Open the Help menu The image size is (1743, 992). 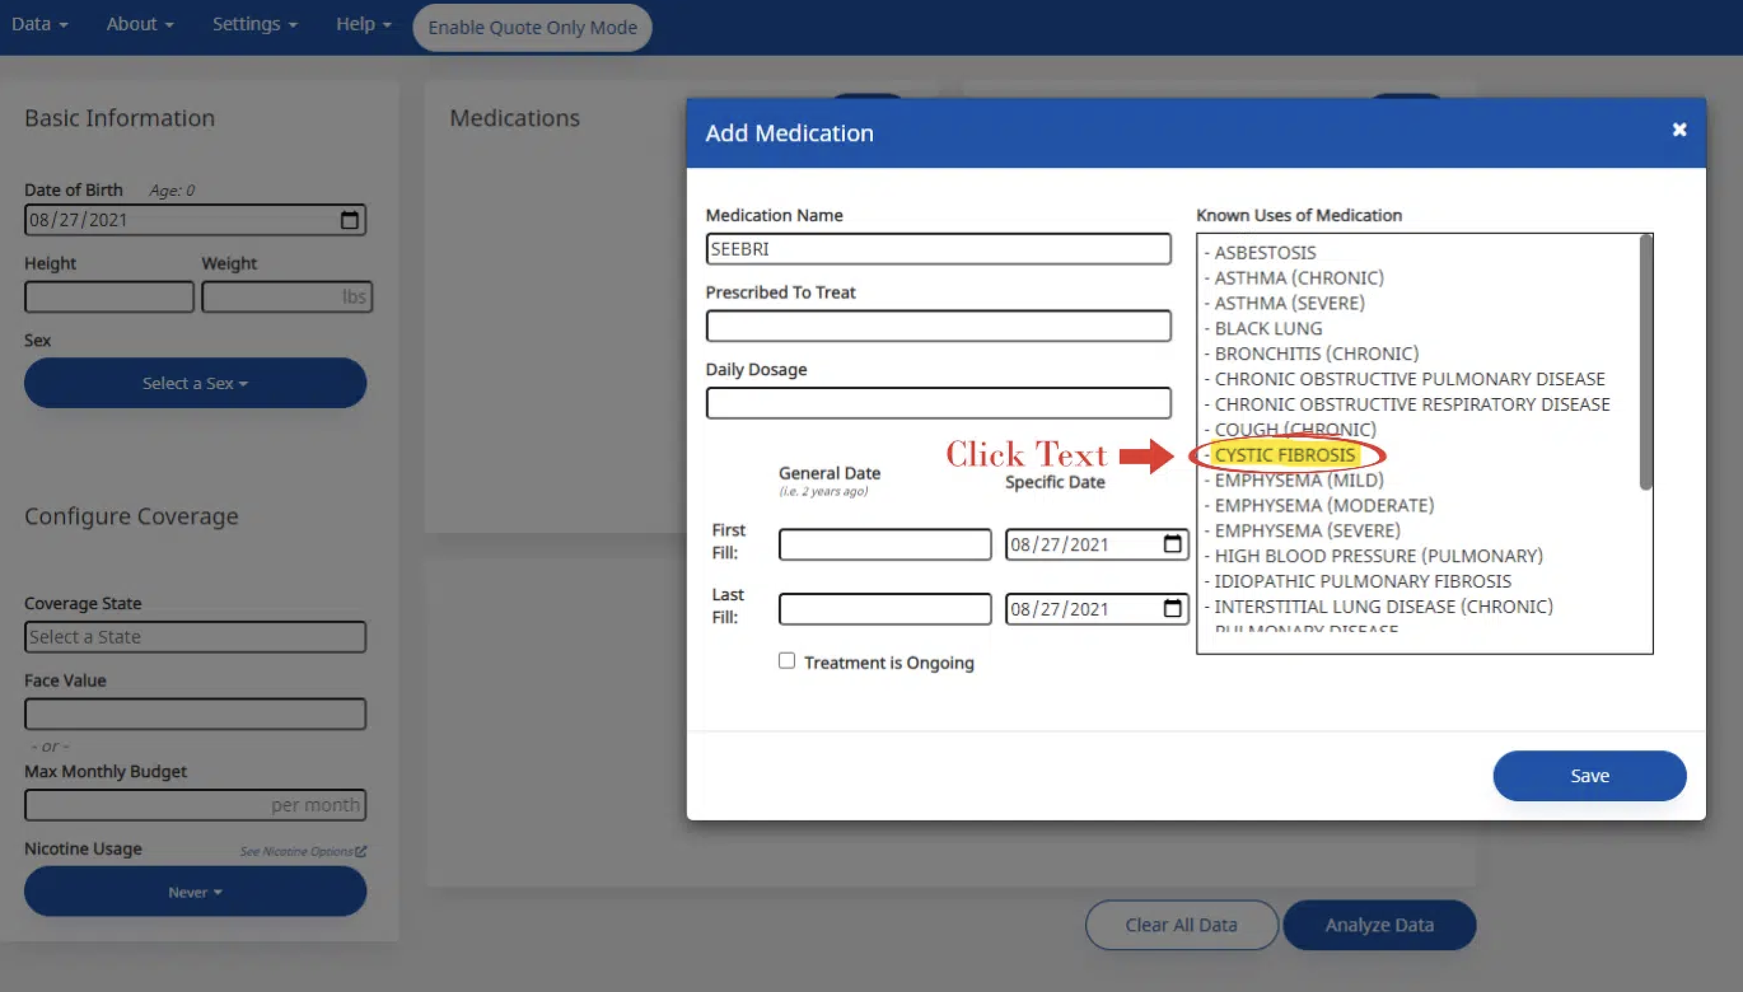point(363,24)
